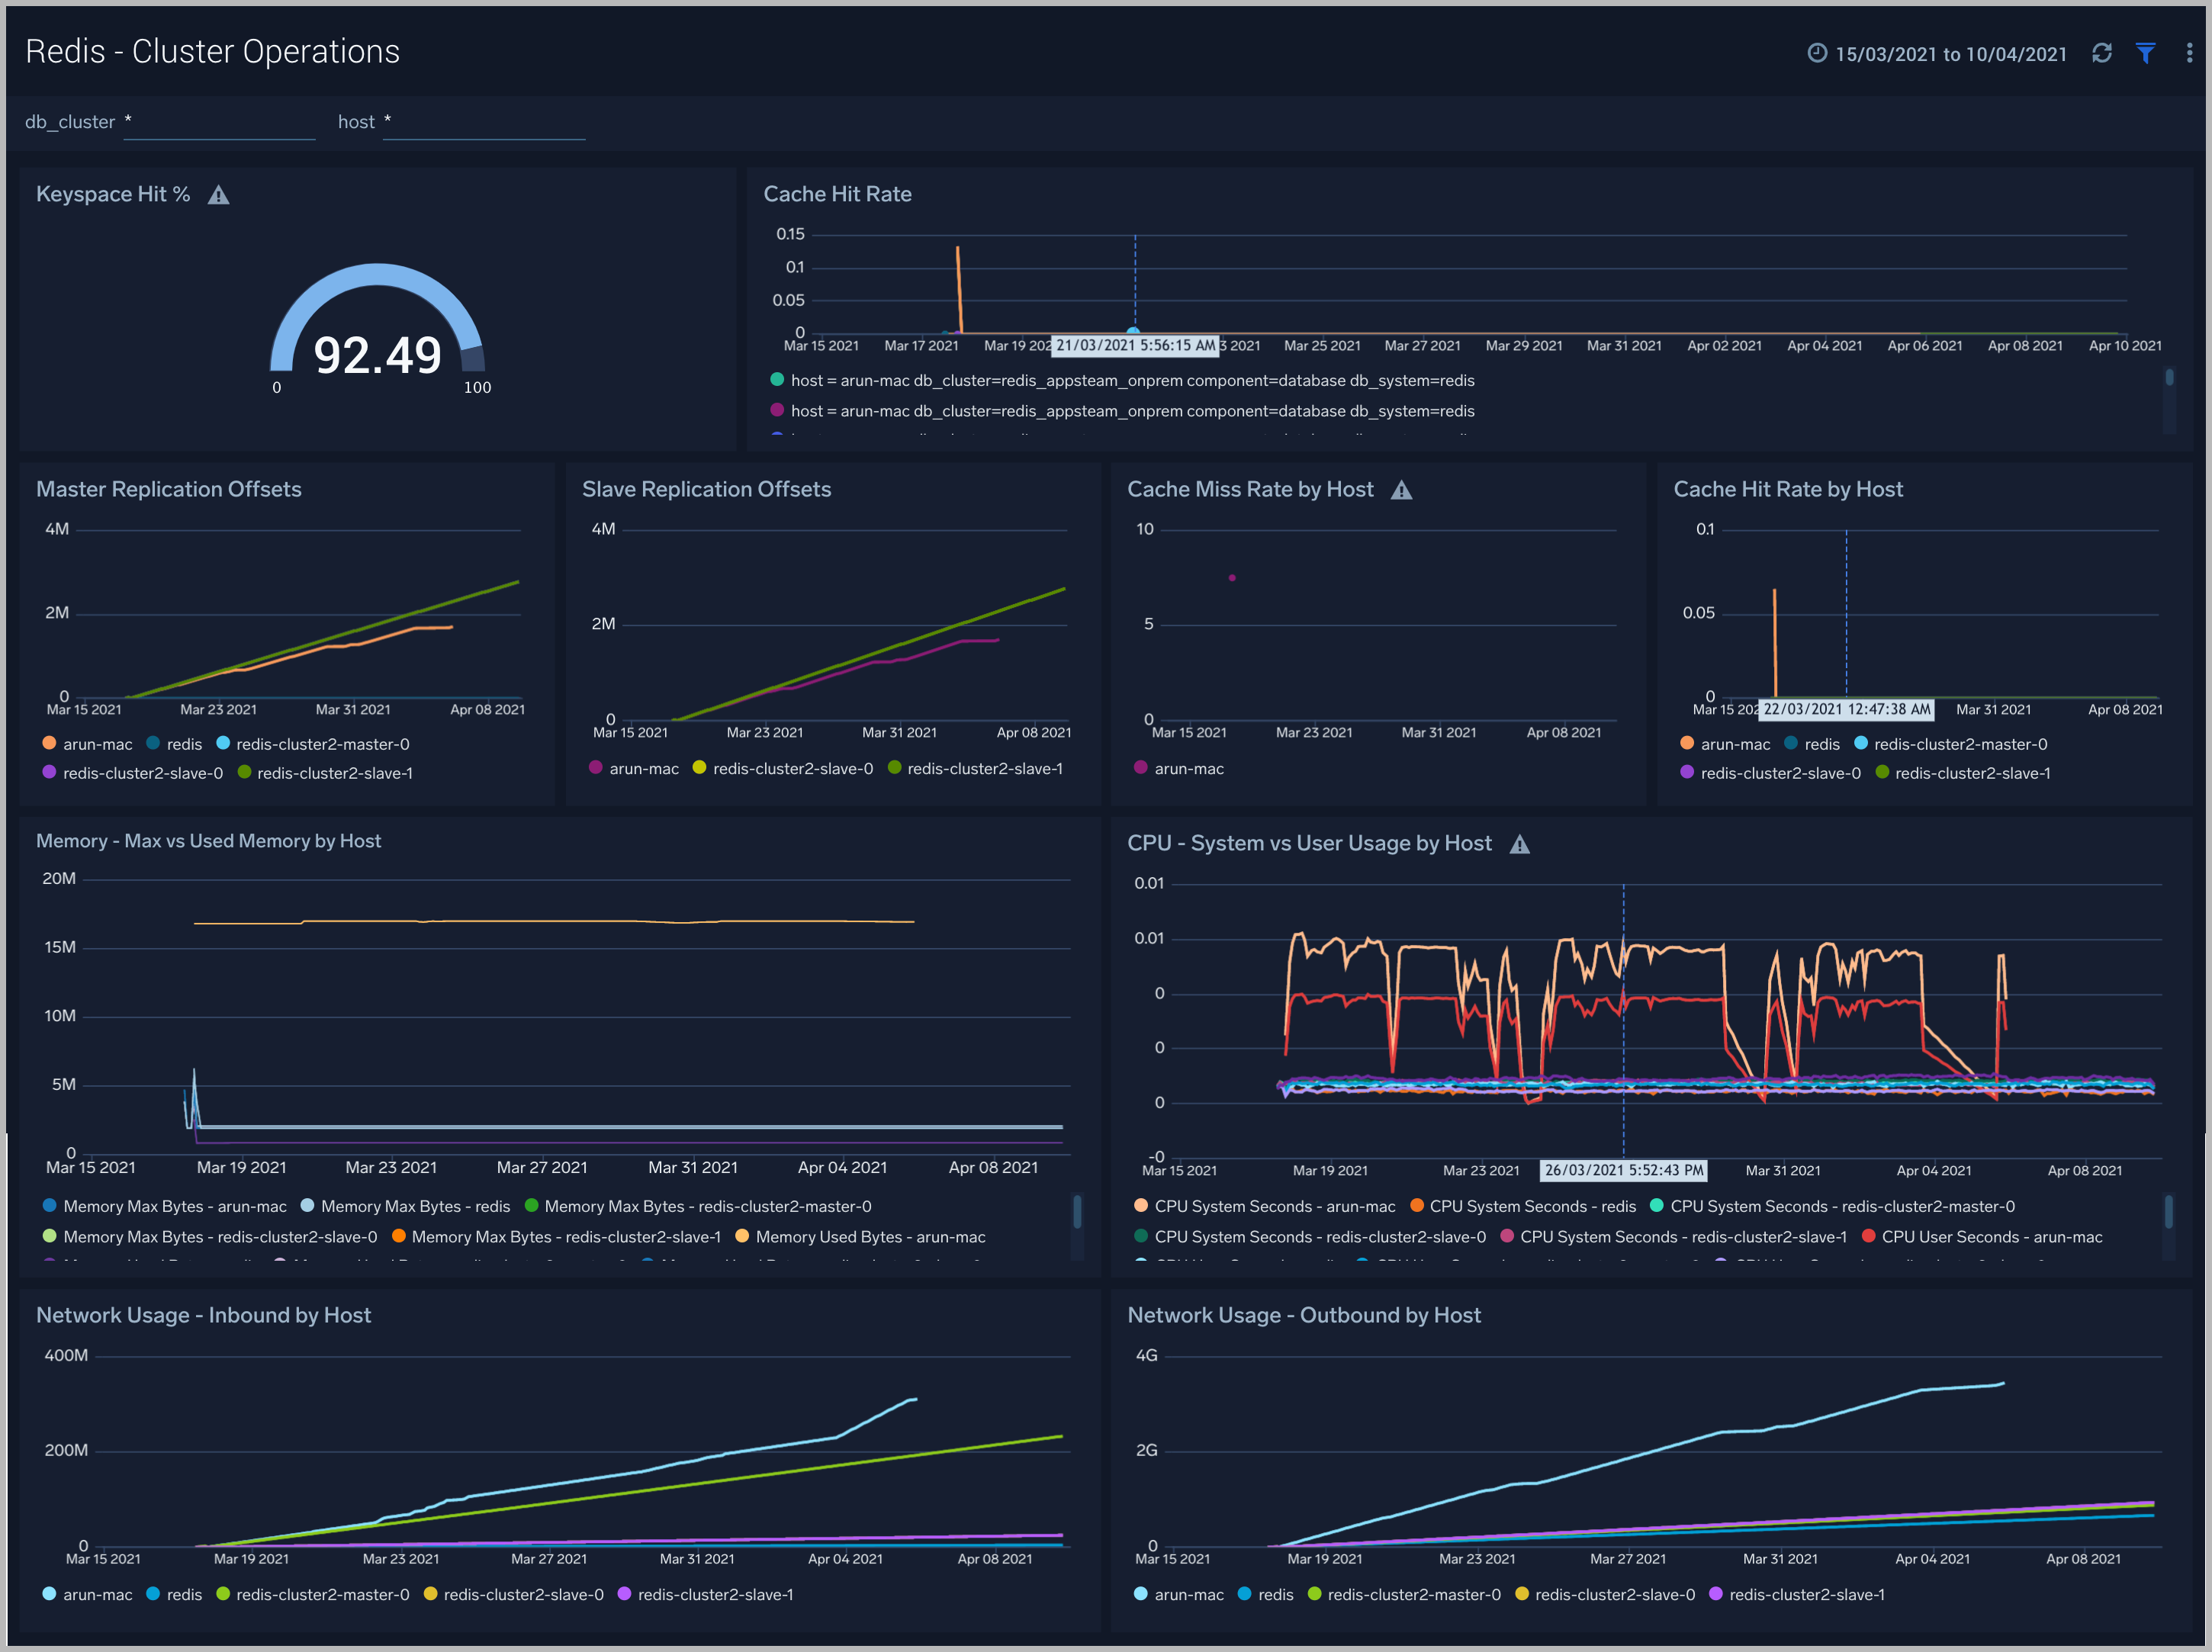Click the warning icon on CPU usage panel
Screen dimensions: 2212x1652
pos(1522,843)
